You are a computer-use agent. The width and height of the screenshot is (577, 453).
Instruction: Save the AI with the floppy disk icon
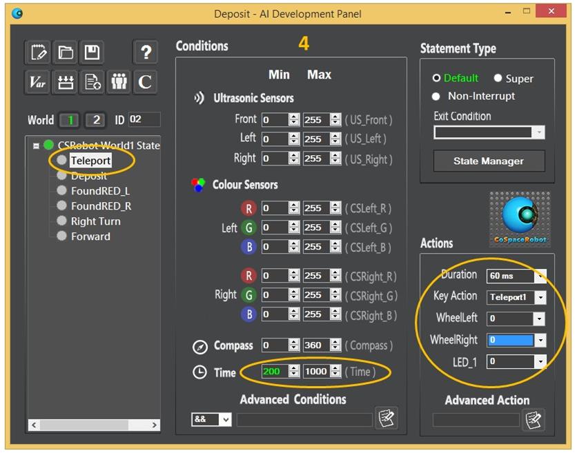pyautogui.click(x=91, y=52)
